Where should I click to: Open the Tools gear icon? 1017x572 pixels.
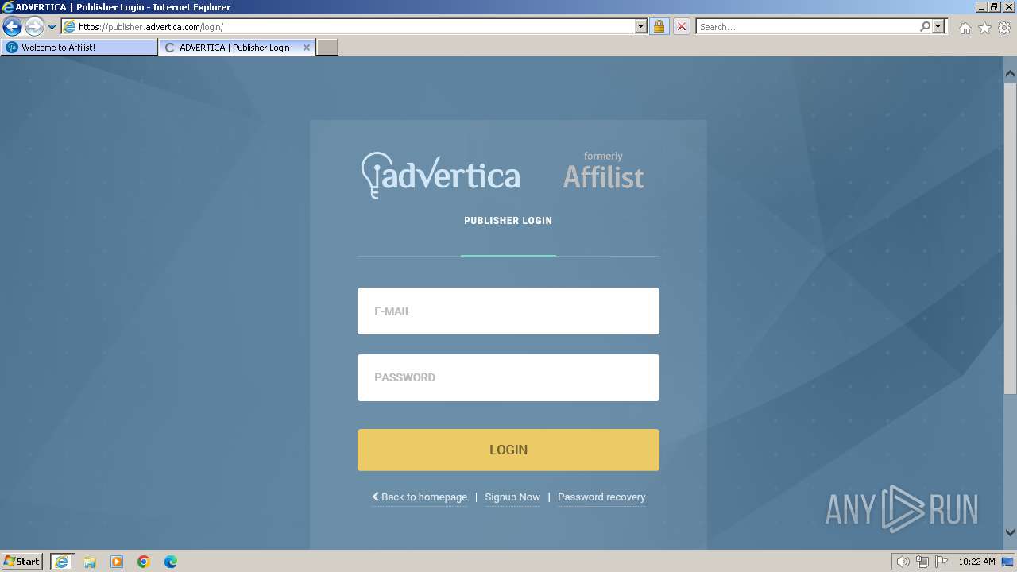click(x=1004, y=28)
